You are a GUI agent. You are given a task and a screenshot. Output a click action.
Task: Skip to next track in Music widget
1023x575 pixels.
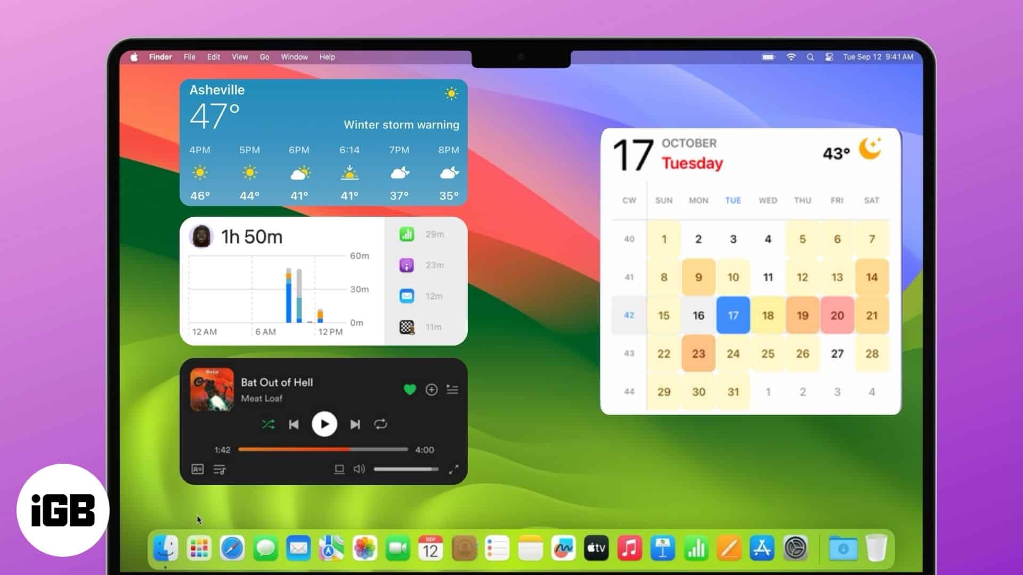point(355,423)
